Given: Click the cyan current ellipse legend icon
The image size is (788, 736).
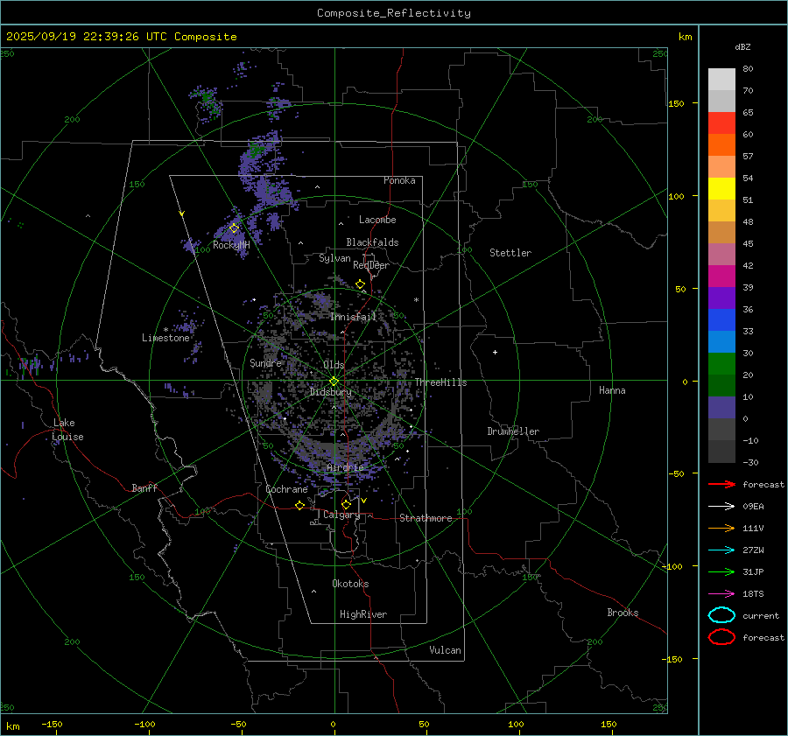Looking at the screenshot, I should click(x=721, y=615).
